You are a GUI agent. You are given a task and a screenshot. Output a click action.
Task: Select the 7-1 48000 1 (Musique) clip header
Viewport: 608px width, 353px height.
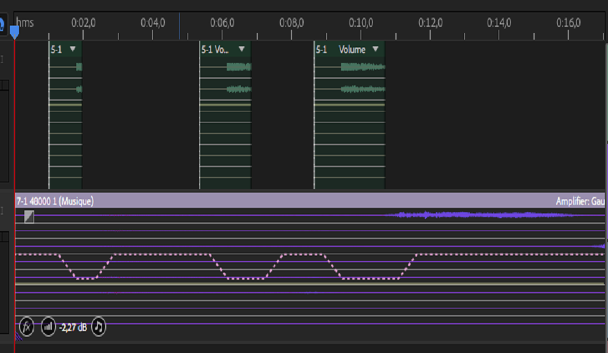click(x=309, y=201)
